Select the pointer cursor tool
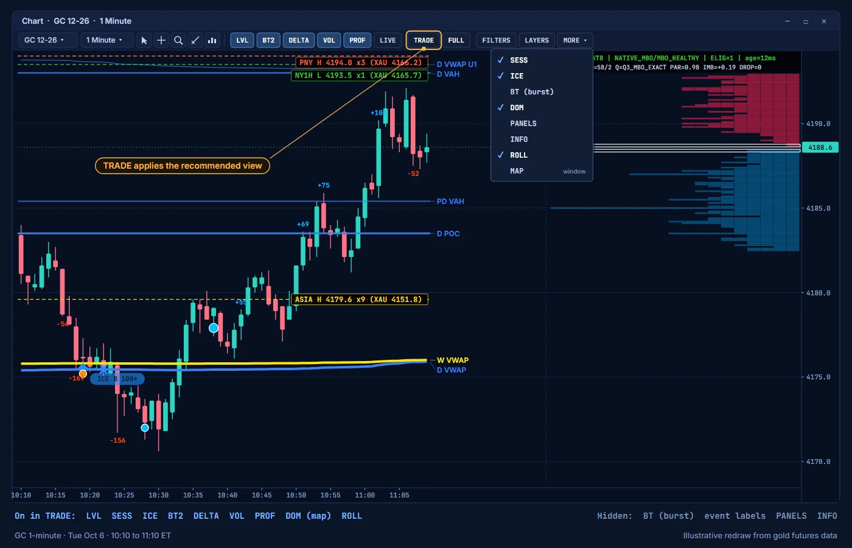The height and width of the screenshot is (548, 852). [144, 40]
